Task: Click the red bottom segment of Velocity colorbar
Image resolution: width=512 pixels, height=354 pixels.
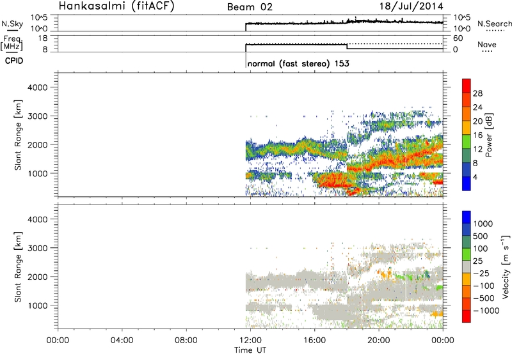Action: click(467, 316)
